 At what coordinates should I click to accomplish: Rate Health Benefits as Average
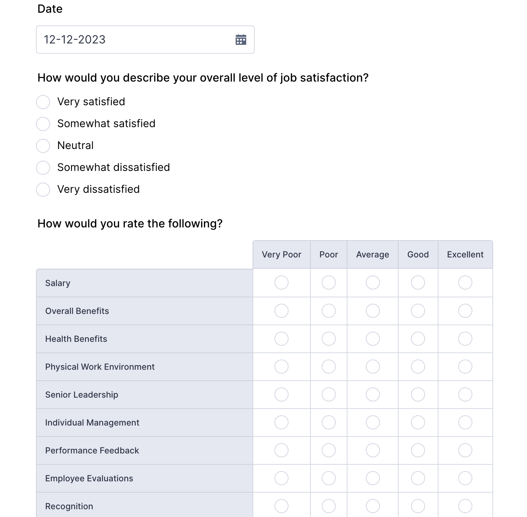pos(372,339)
